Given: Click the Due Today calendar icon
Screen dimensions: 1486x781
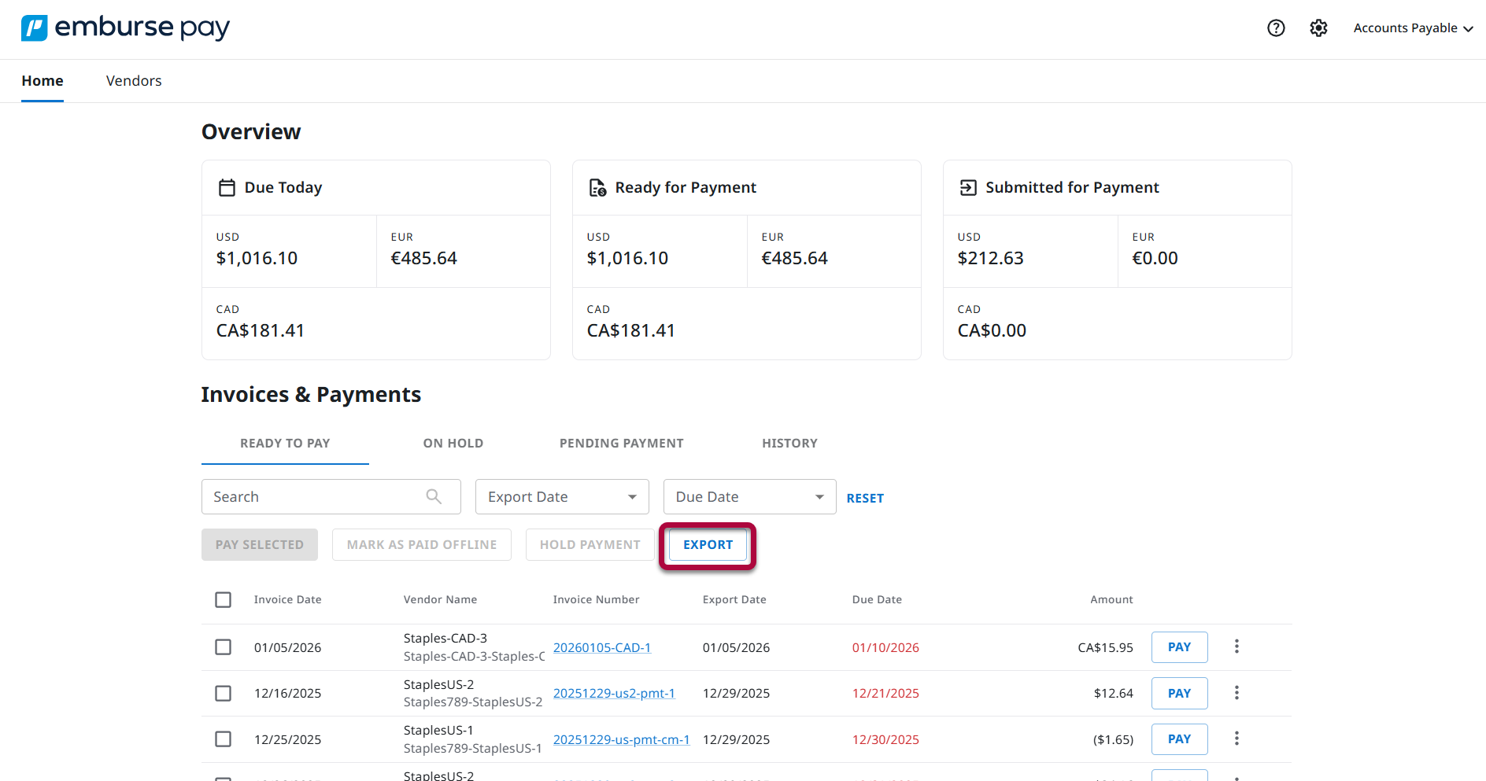Looking at the screenshot, I should [227, 188].
